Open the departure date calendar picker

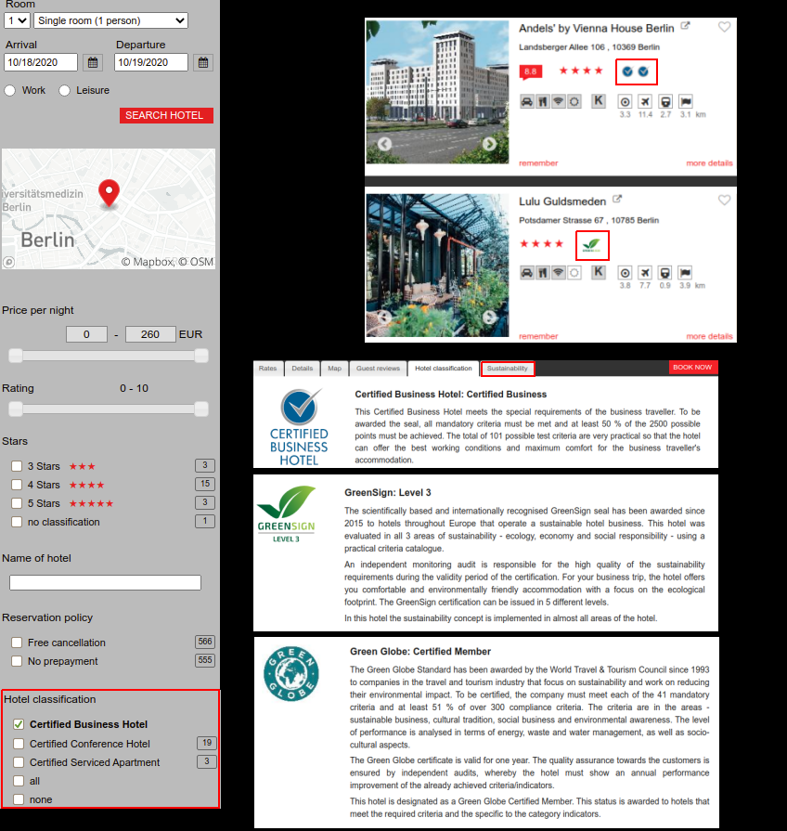tap(203, 62)
